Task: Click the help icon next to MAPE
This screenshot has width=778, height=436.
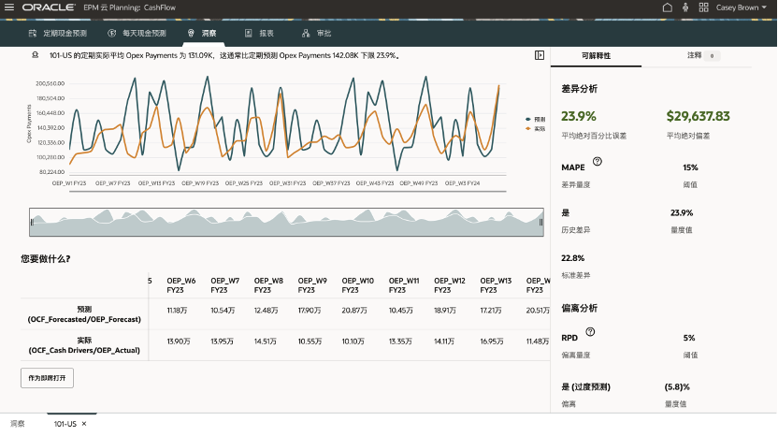Action: click(x=598, y=162)
